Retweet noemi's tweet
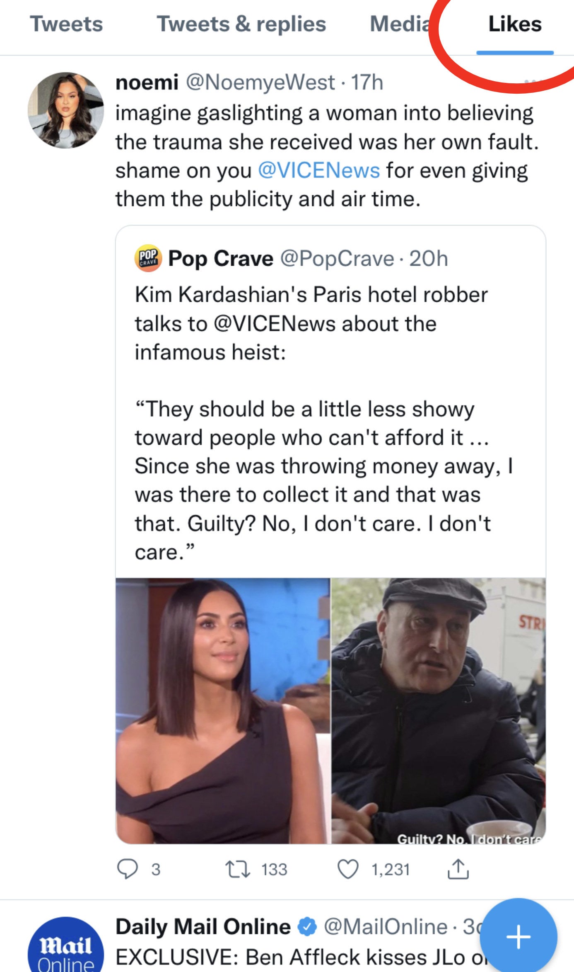 (x=237, y=869)
